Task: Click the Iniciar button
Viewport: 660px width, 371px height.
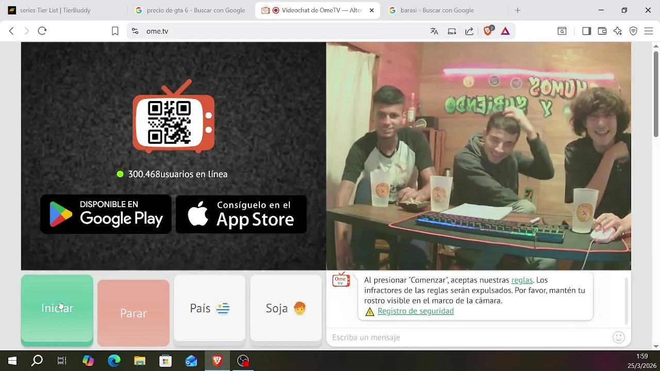Action: pyautogui.click(x=57, y=309)
